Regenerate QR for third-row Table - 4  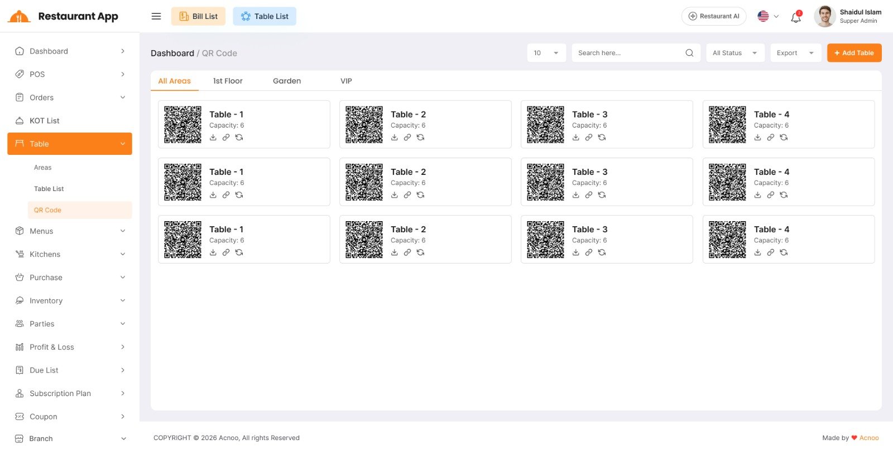pos(784,252)
